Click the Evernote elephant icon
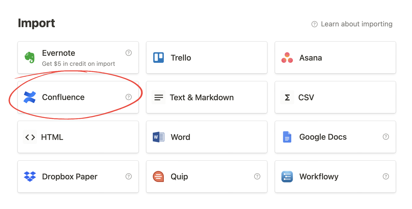 [x=30, y=58]
